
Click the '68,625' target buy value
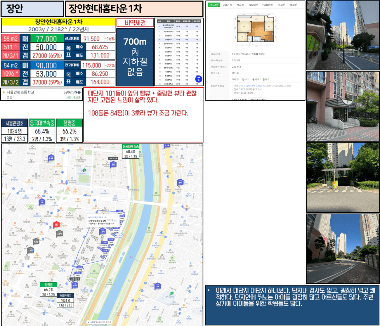[x=100, y=47]
